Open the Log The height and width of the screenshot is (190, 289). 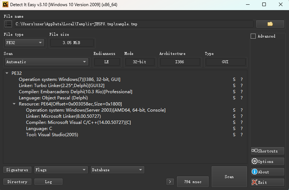pos(48,182)
